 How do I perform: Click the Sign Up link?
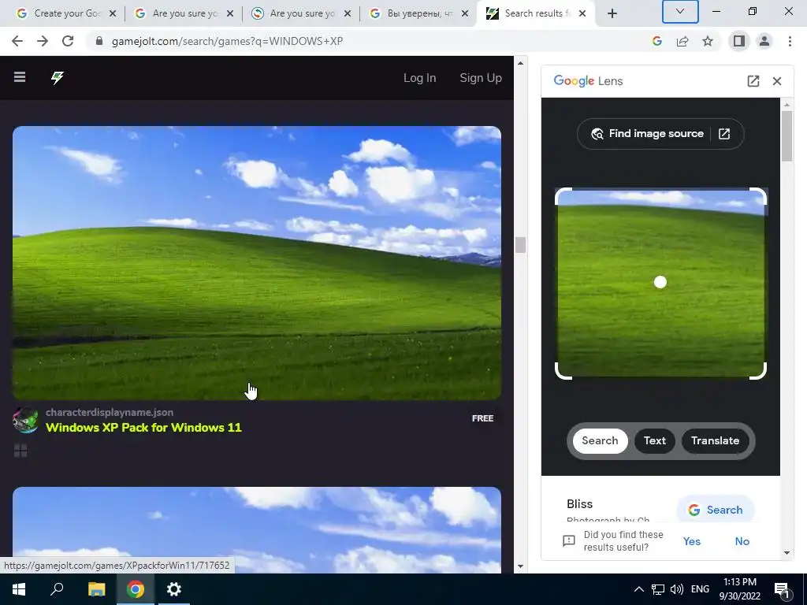pyautogui.click(x=480, y=78)
